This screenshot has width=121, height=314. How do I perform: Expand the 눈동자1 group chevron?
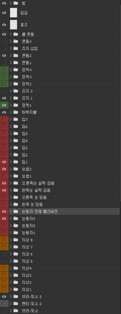point(11,233)
